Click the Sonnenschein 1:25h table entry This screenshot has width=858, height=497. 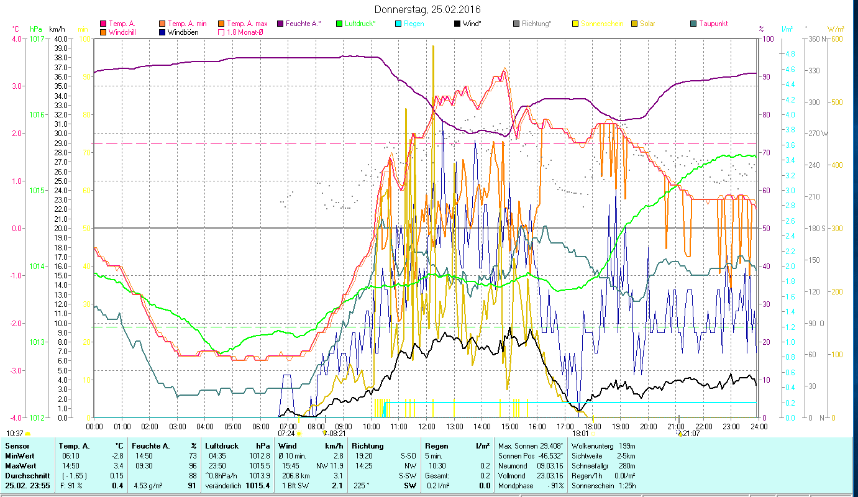point(603,485)
